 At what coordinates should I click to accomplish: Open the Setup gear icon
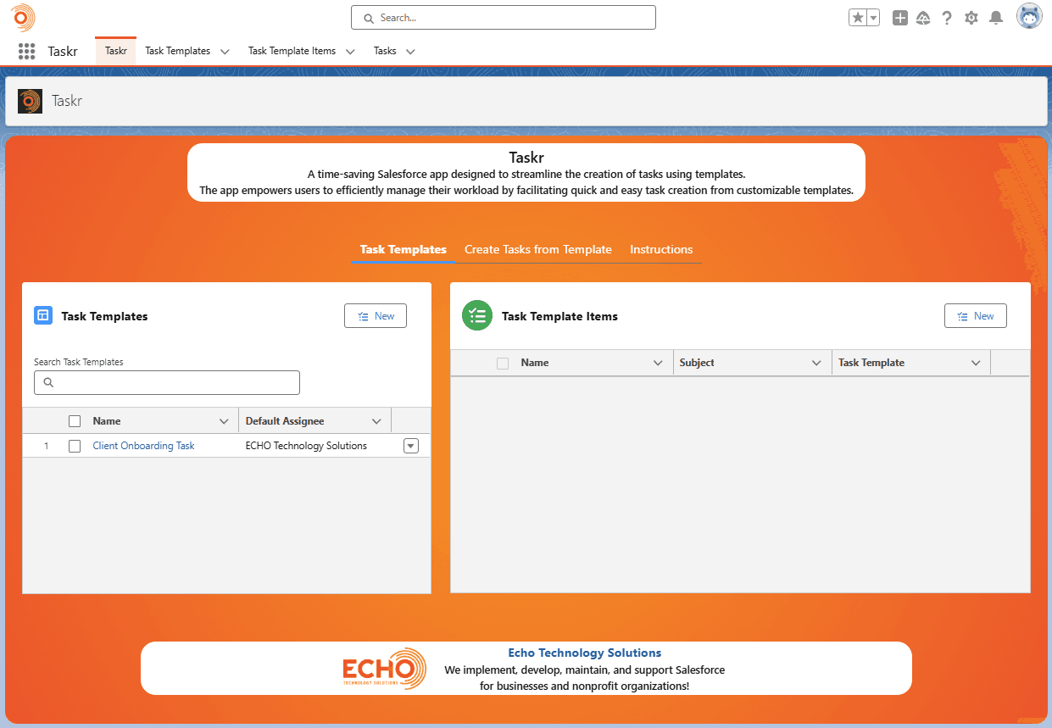[971, 18]
